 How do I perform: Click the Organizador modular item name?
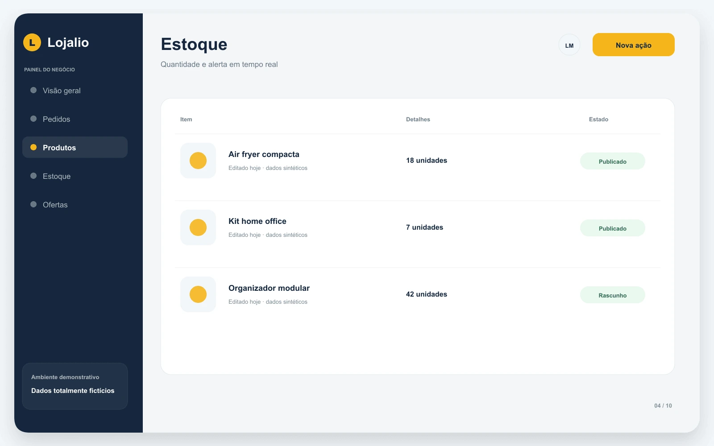tap(269, 288)
